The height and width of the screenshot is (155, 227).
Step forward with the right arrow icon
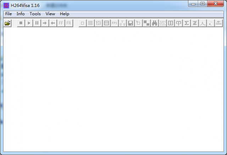(x=45, y=23)
